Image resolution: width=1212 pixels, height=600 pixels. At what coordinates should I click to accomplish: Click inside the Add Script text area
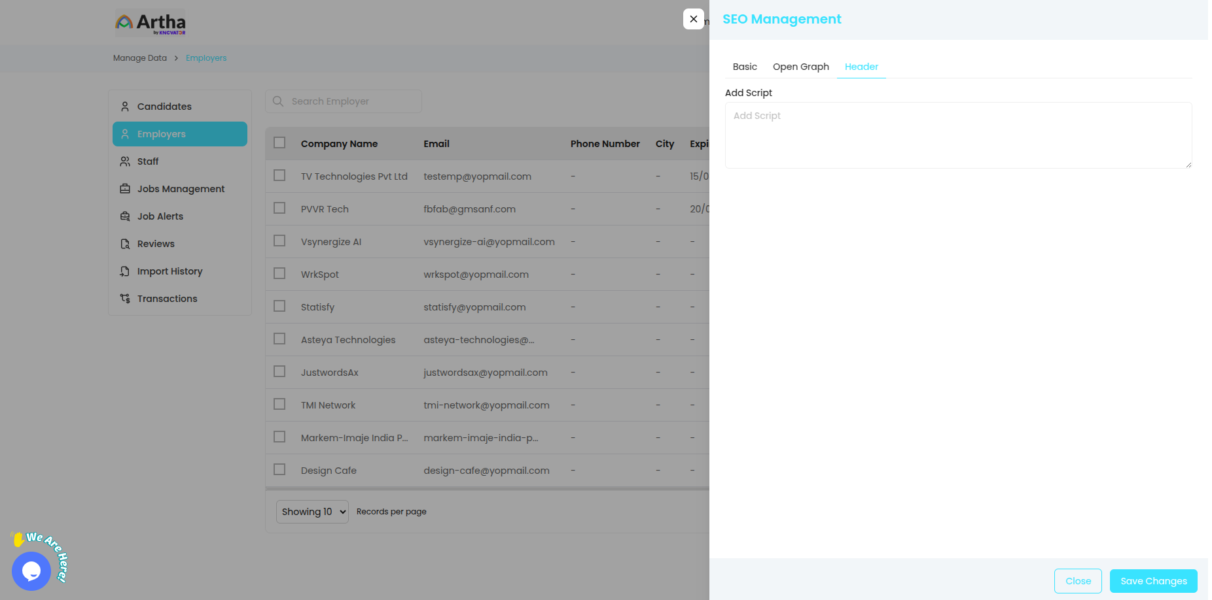[x=958, y=135]
